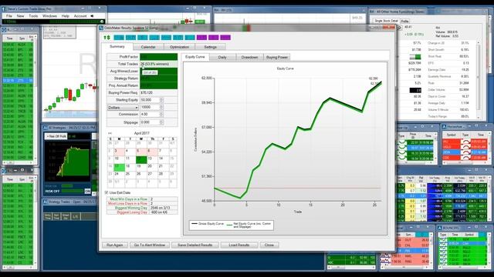Viewport: 494px width, 277px height.
Task: Switch to the Settings tab
Action: [211, 47]
